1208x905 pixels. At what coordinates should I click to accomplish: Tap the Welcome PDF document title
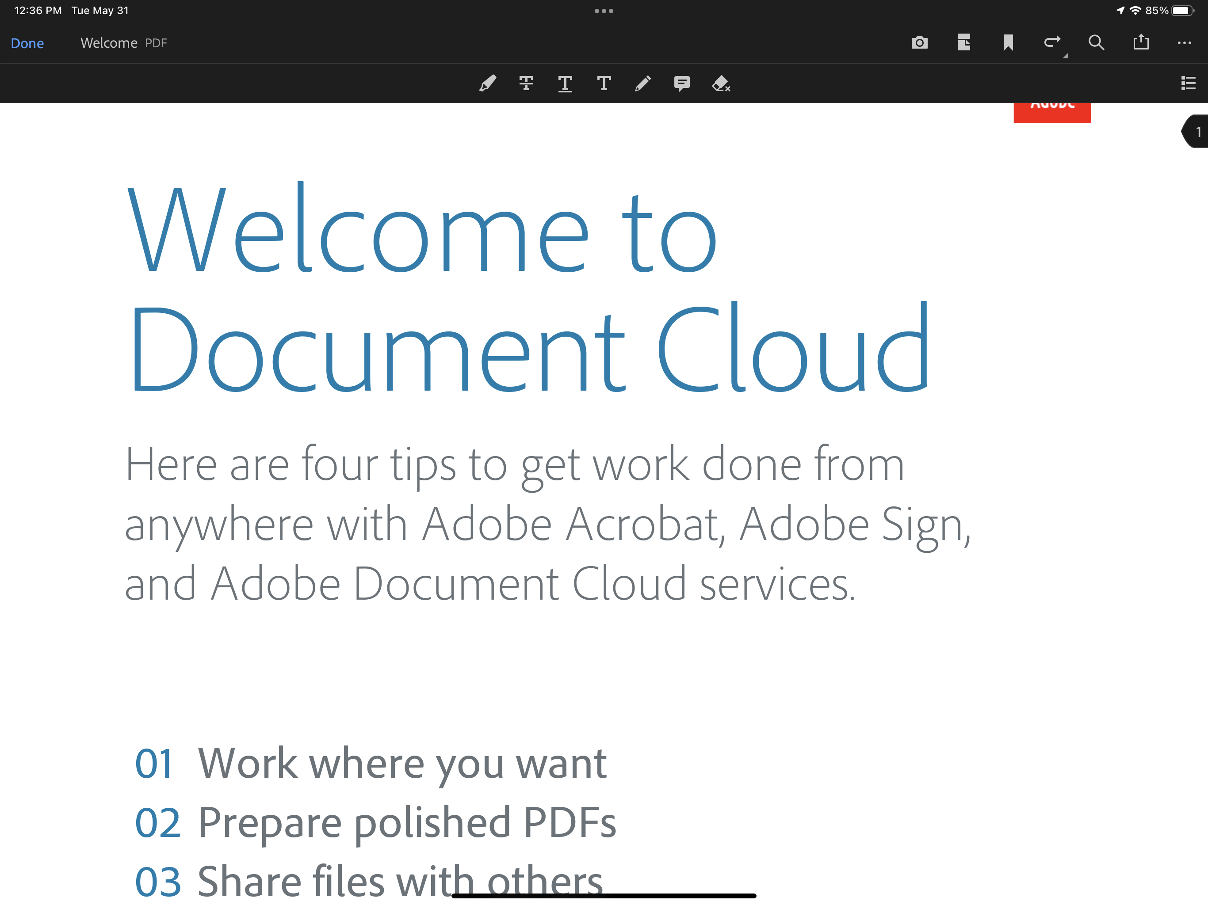(x=124, y=43)
